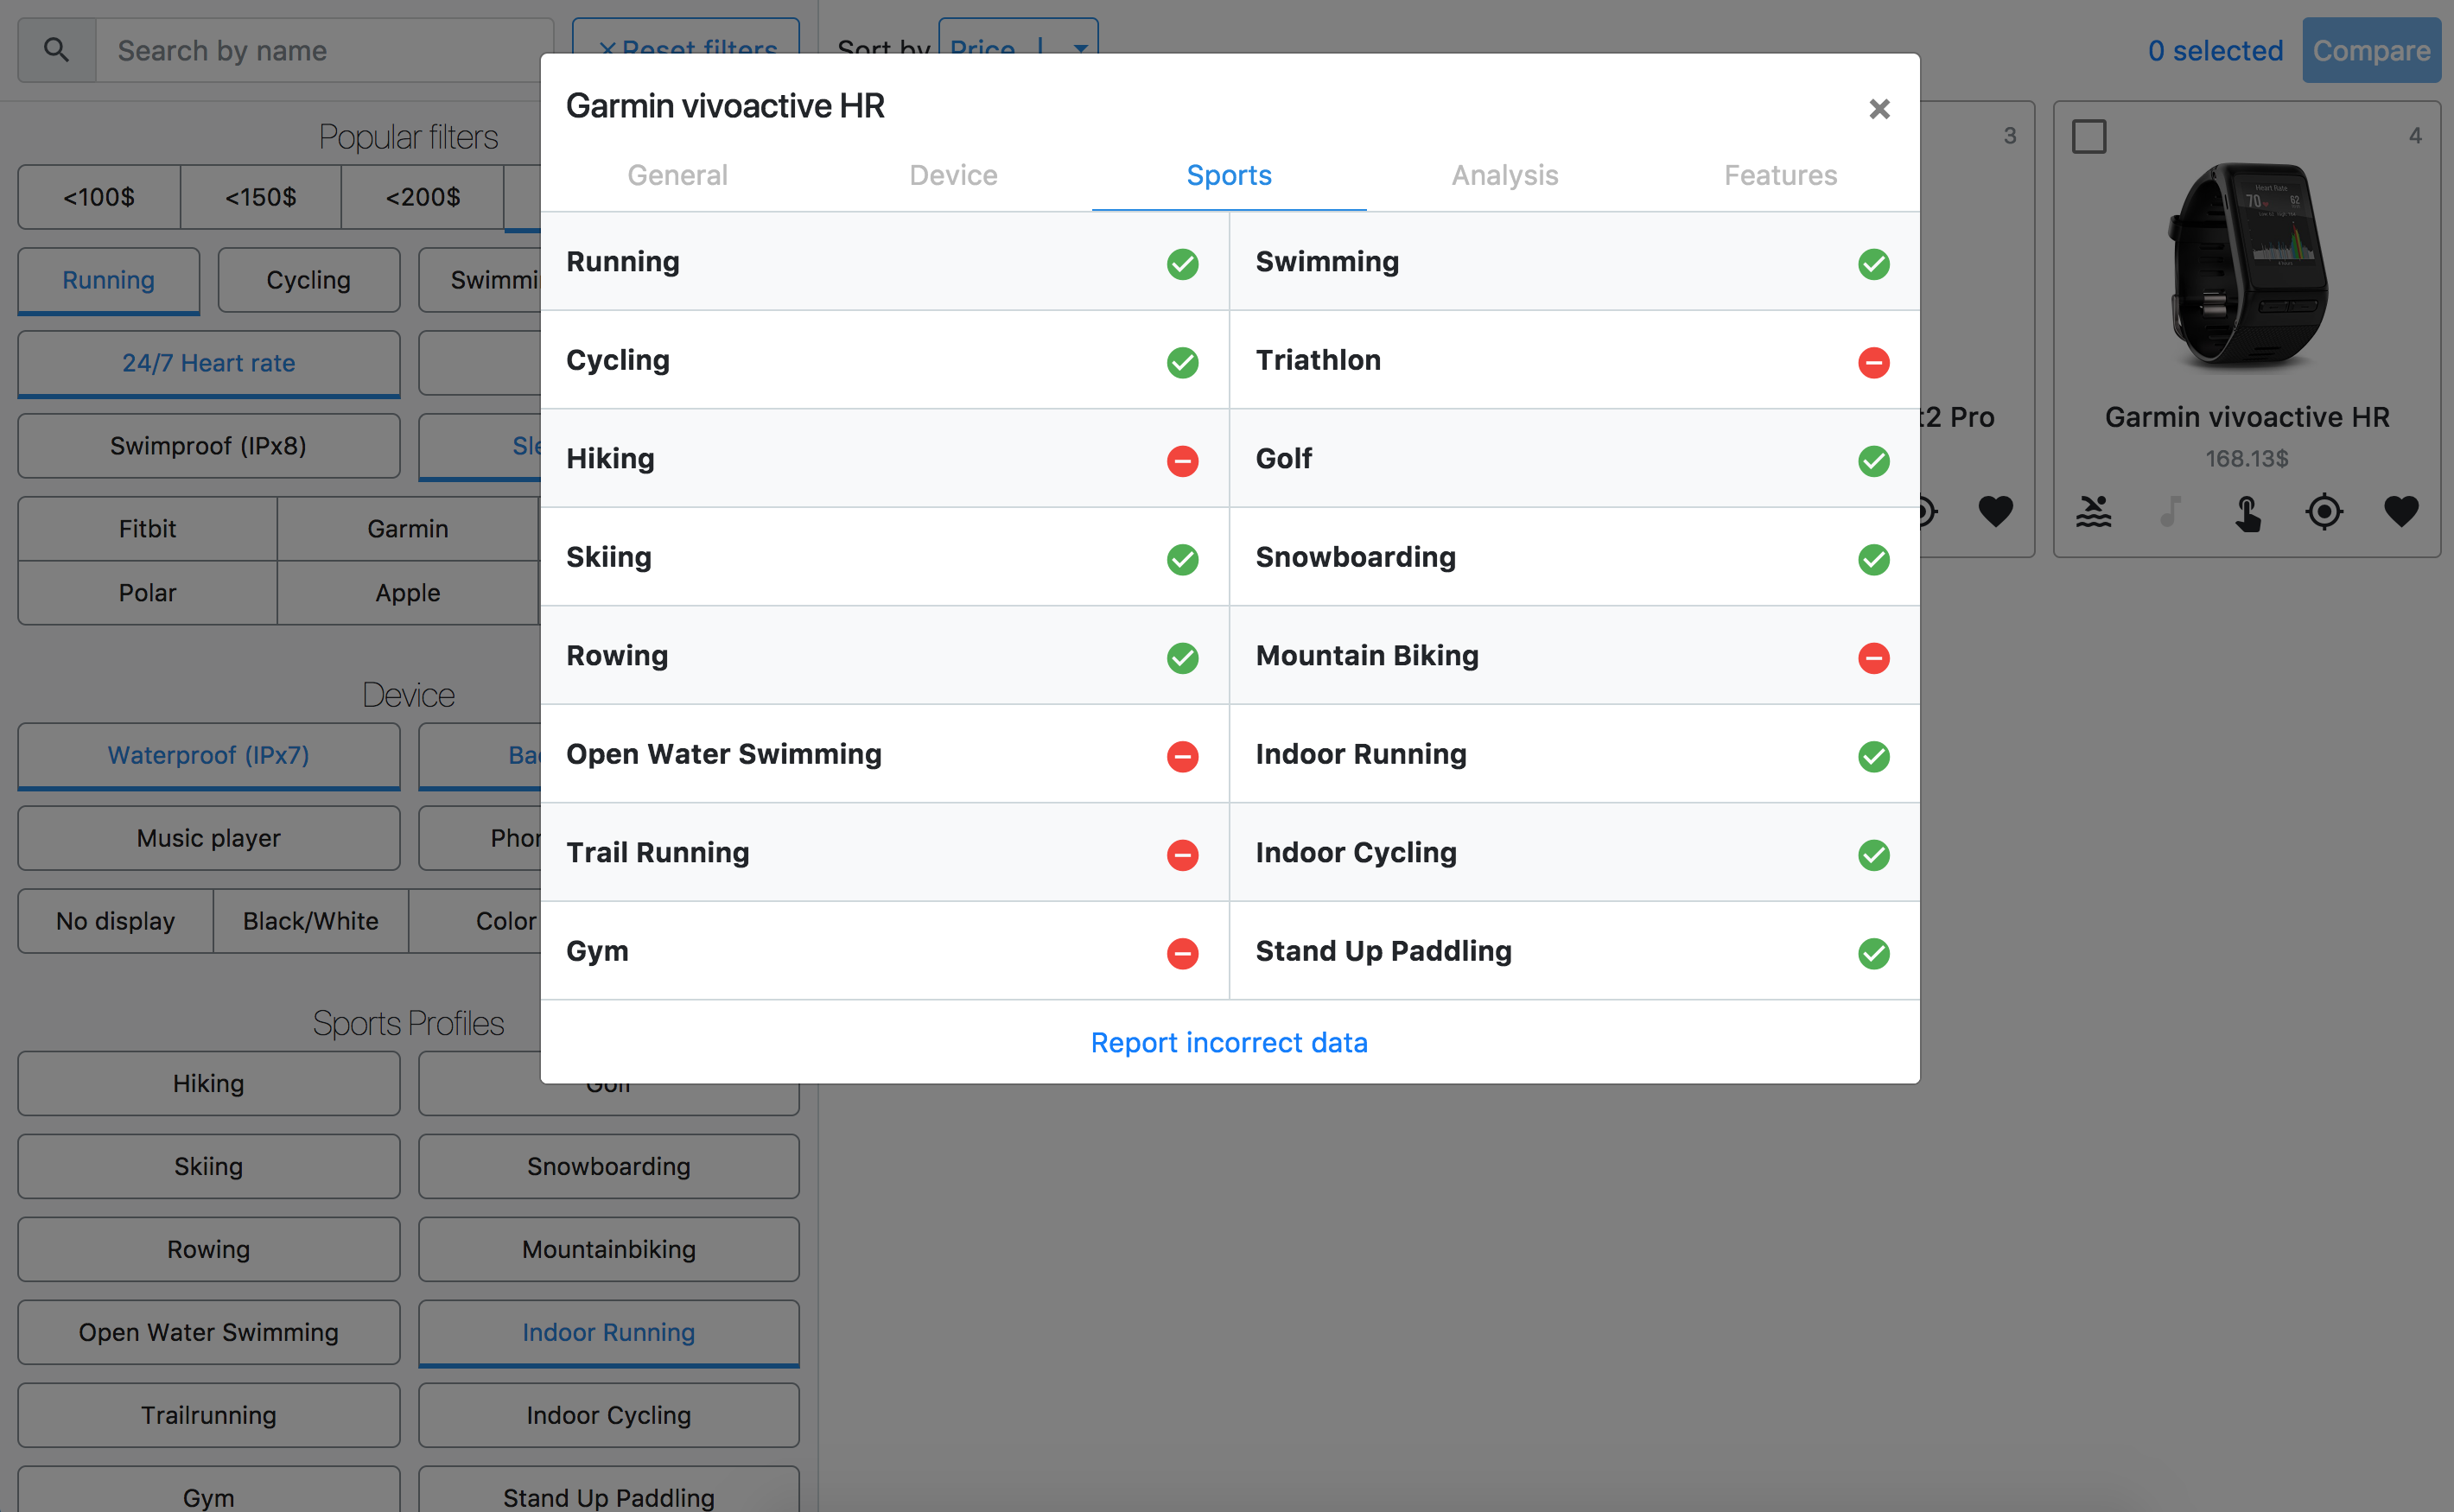Toggle the Waterproof (IPx7) device filter
Viewport: 2454px width, 1512px height.
tap(208, 755)
